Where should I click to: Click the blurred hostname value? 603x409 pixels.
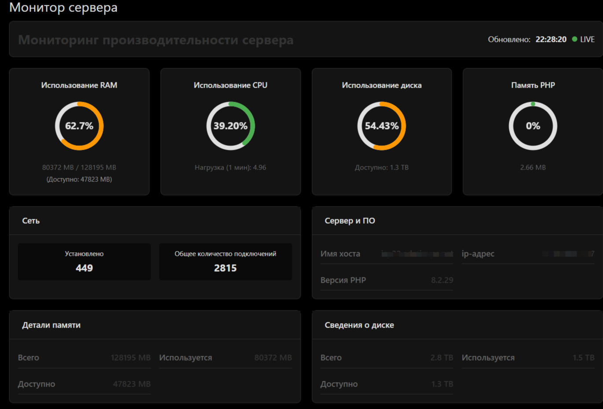tap(417, 254)
